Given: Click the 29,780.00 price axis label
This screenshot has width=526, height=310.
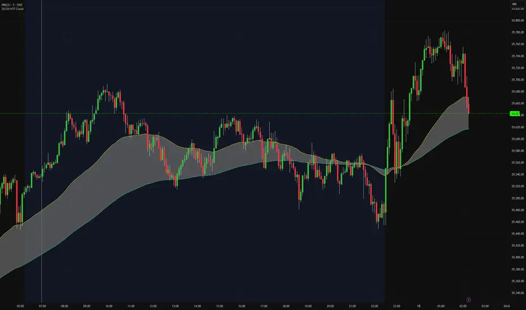Looking at the screenshot, I should (518, 32).
